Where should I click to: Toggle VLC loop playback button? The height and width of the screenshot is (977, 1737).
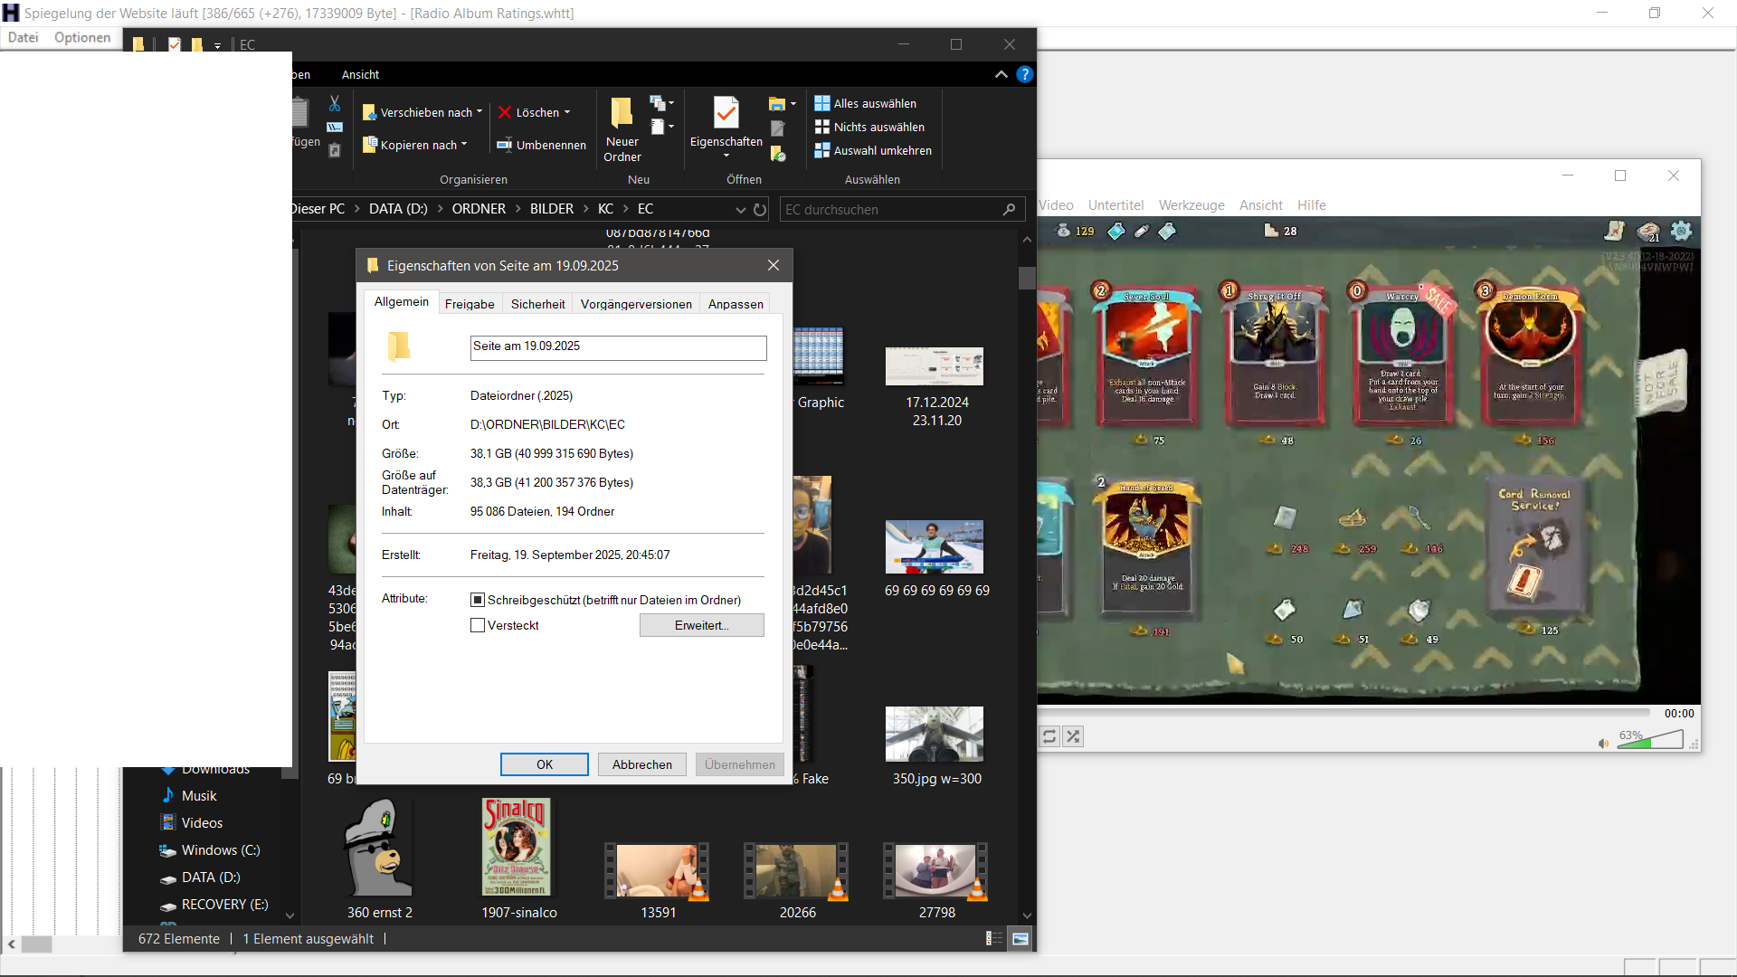pyautogui.click(x=1049, y=736)
